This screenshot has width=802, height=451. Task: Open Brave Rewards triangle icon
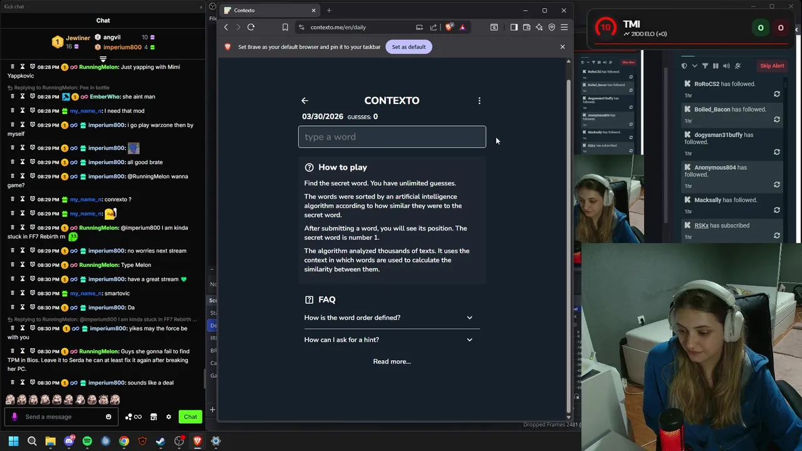(x=462, y=27)
